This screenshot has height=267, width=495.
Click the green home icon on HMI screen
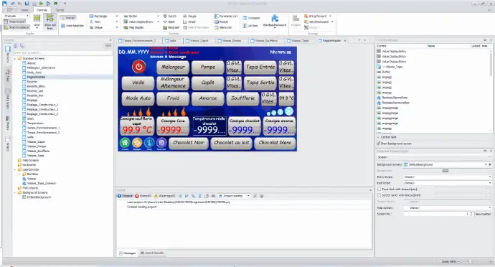click(x=125, y=143)
